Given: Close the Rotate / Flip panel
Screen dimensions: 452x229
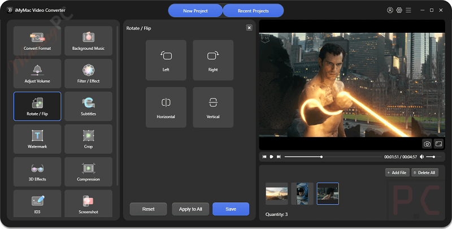Looking at the screenshot, I should [x=249, y=28].
